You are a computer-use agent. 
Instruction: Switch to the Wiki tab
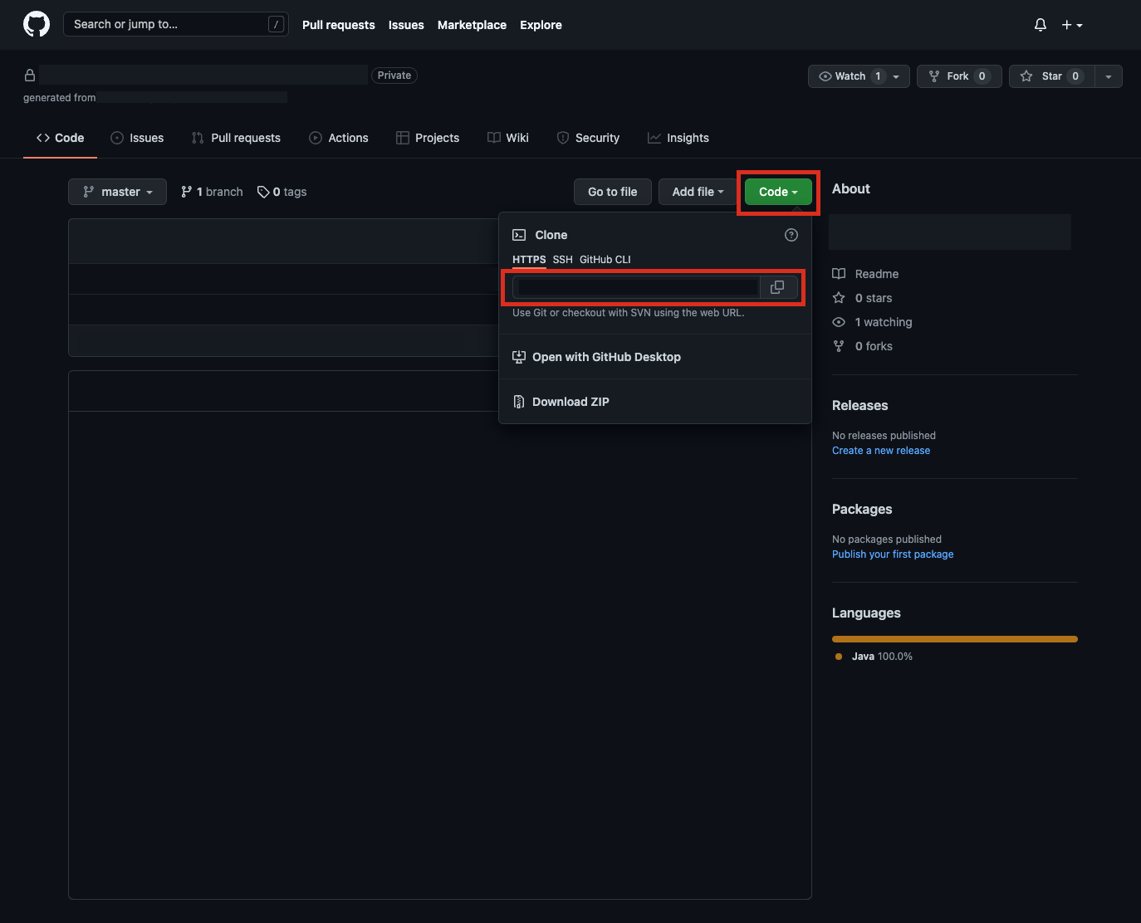click(x=508, y=138)
